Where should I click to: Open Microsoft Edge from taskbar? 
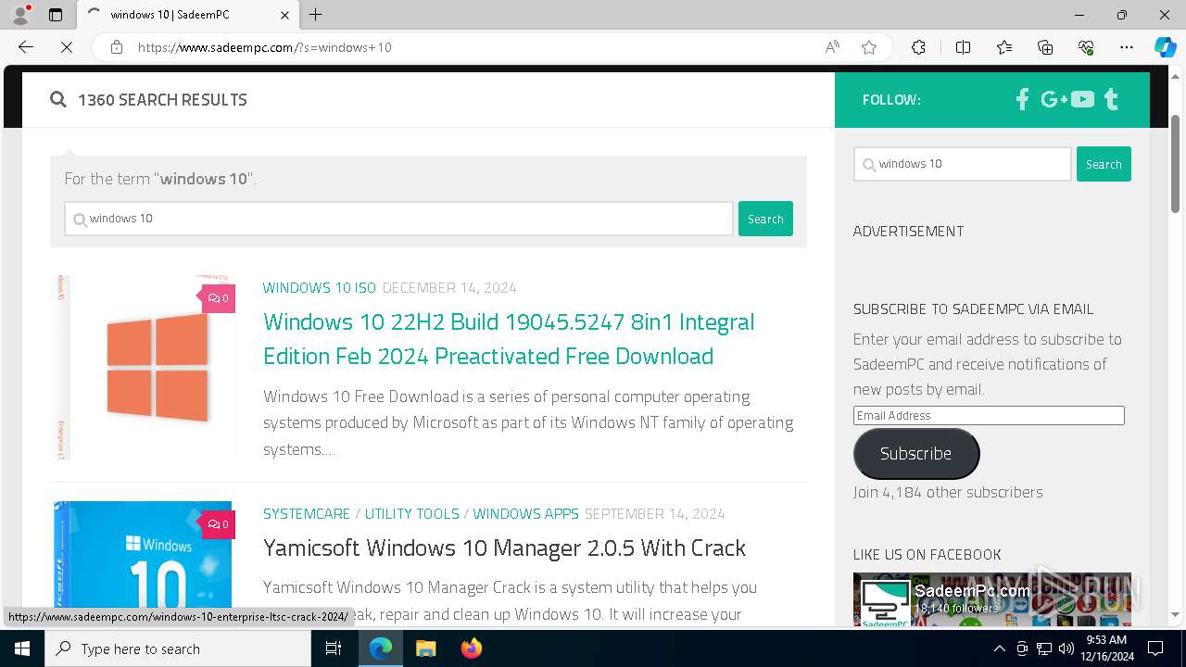tap(381, 648)
